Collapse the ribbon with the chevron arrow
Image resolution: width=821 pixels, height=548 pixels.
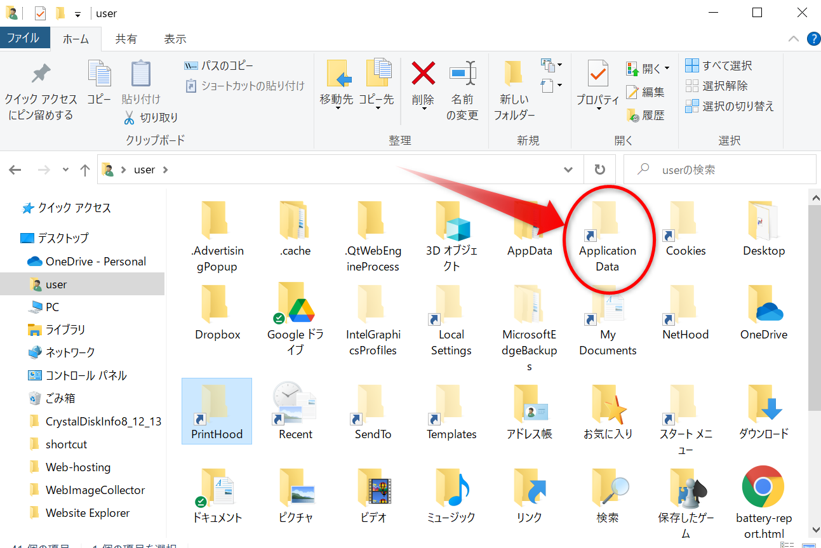tap(793, 39)
